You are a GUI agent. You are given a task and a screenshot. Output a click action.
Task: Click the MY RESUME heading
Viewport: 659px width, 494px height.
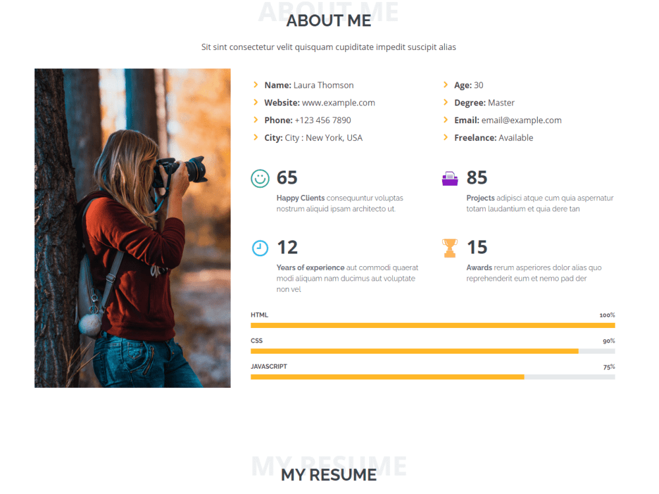pyautogui.click(x=329, y=475)
